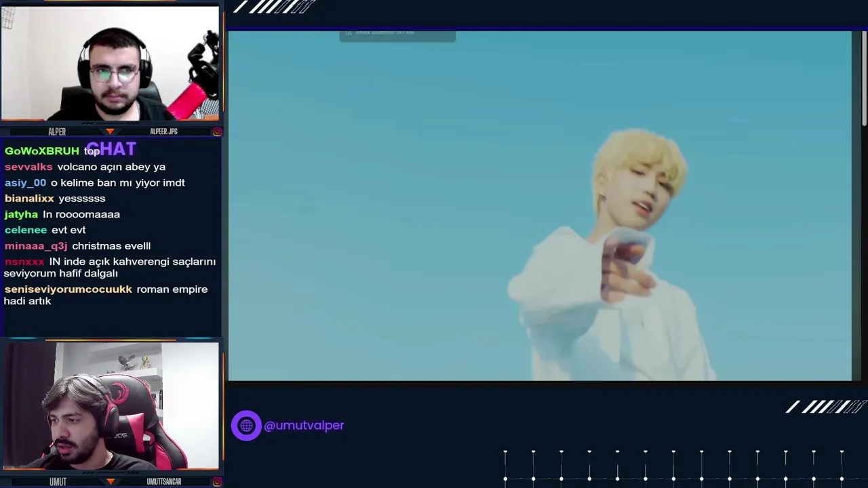Click message 'seviyorum hafif dalgalı'
This screenshot has width=868, height=488.
(x=61, y=274)
